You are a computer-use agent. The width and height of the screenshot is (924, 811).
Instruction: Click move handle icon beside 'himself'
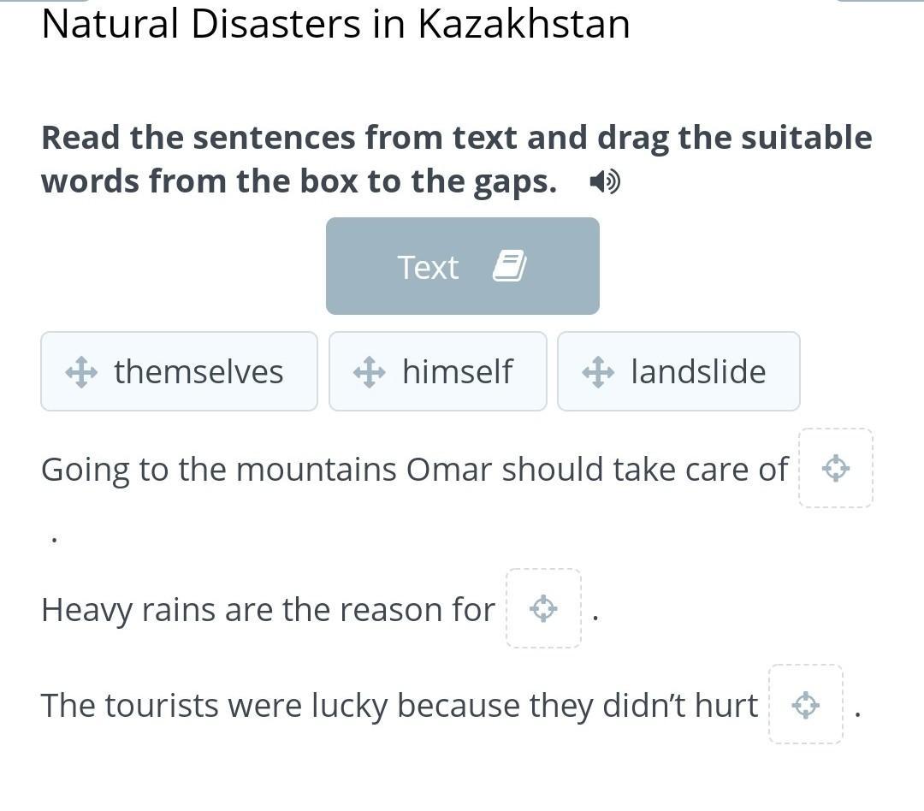[x=370, y=372]
